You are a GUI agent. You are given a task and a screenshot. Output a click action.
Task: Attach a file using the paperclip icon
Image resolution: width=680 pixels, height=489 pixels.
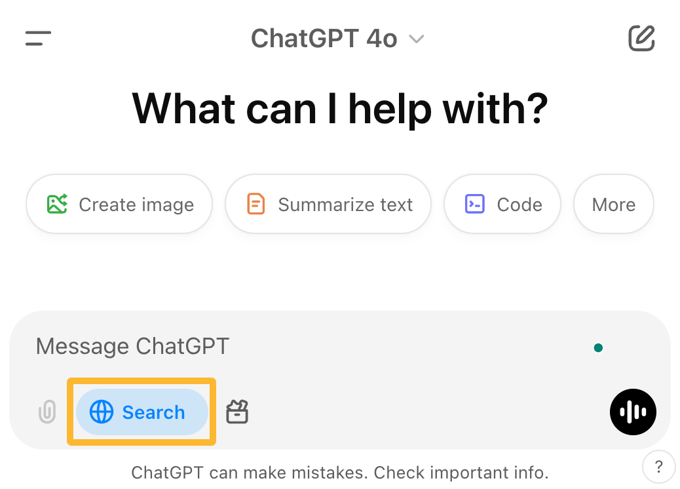click(47, 412)
